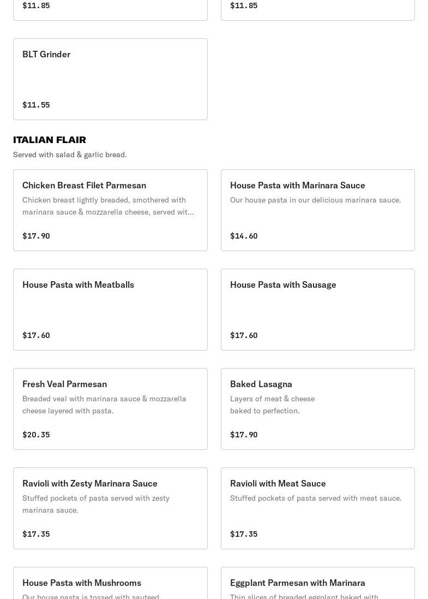Click "Served with salad & garlic bread" subtitle
This screenshot has width=428, height=599.
70,155
